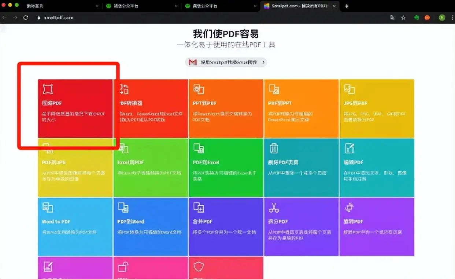Click the JPG到PDF tile icon
This screenshot has height=279, width=455.
tap(349, 89)
